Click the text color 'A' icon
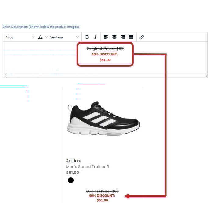 pyautogui.click(x=40, y=37)
